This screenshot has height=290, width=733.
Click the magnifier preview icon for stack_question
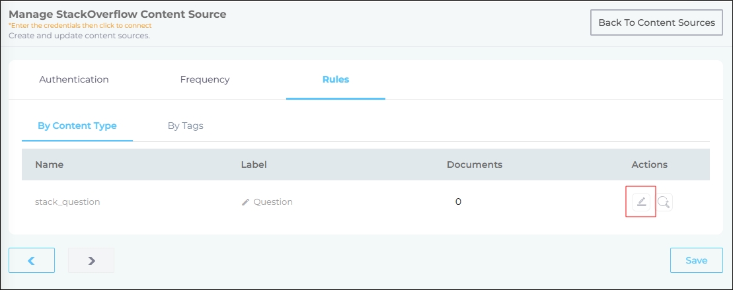click(x=664, y=202)
